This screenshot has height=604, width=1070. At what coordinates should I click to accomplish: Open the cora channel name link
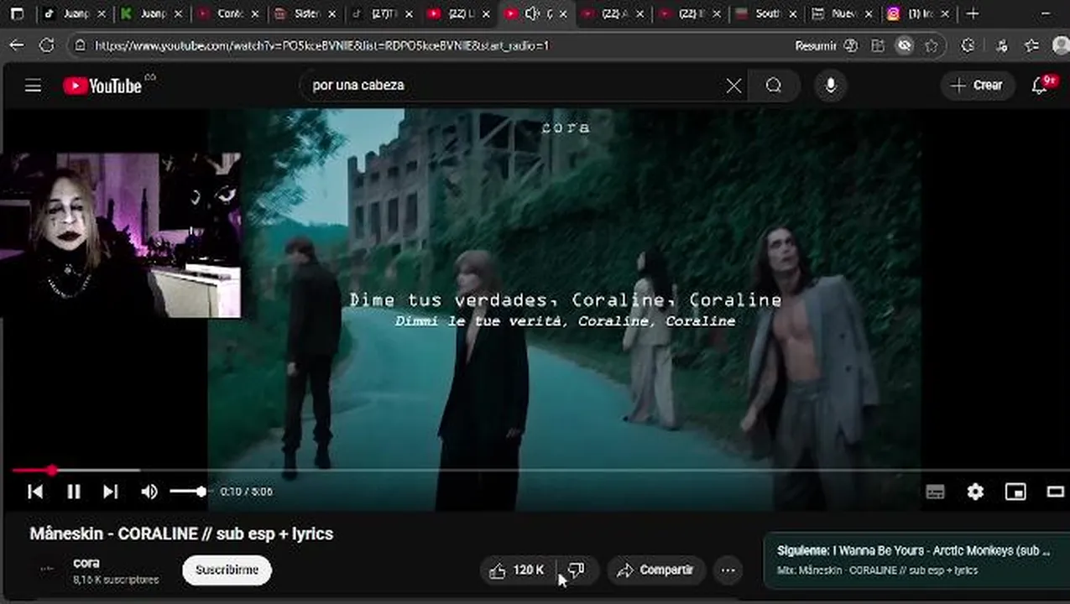(x=86, y=563)
